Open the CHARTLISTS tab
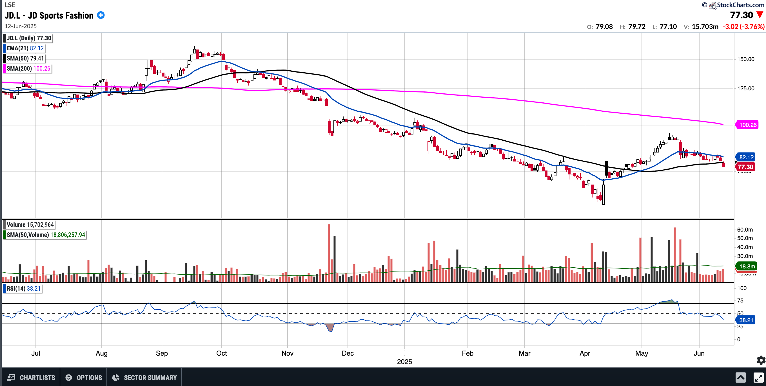 (x=37, y=378)
